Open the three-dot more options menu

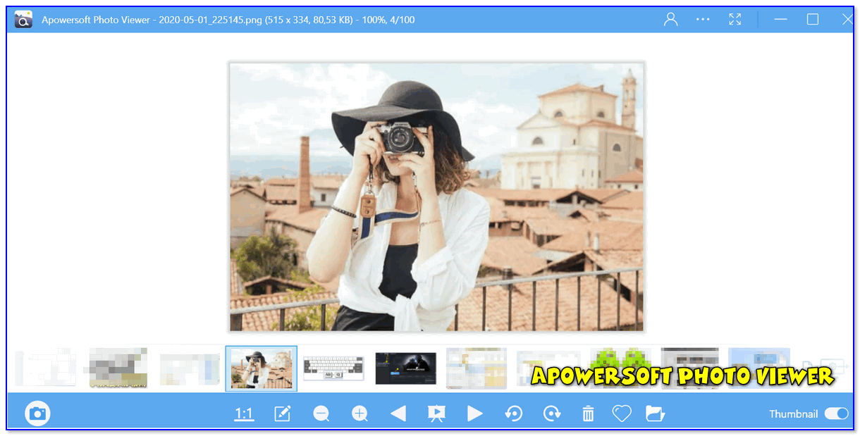coord(703,20)
